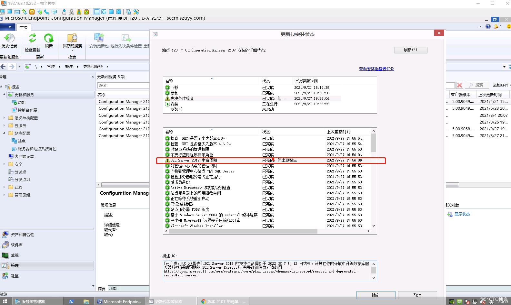This screenshot has width=511, height=305.
Task: Click 添加条件 dropdown in main window
Action: 502,85
